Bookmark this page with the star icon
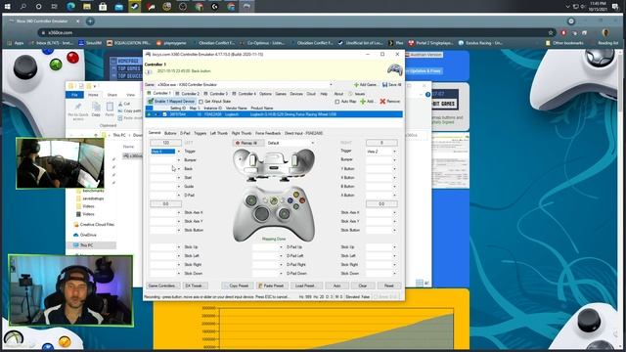Screen dimensions: 626x352 pos(551,32)
